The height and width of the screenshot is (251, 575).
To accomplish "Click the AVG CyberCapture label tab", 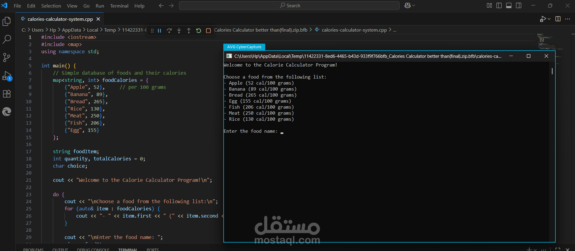I will [x=244, y=47].
